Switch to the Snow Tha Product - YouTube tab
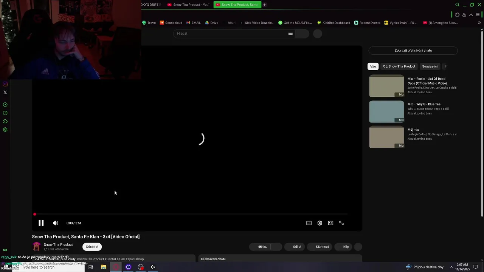484x272 pixels. coord(188,5)
